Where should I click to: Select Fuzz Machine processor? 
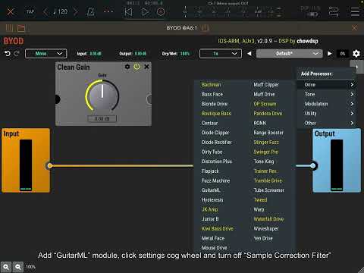click(x=215, y=180)
